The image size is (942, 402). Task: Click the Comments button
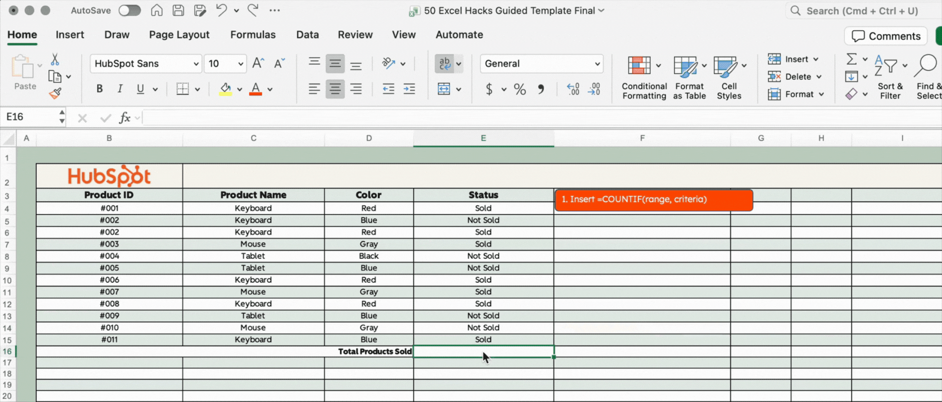(x=886, y=36)
